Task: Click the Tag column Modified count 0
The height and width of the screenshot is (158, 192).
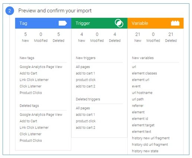Action: pyautogui.click(x=41, y=34)
